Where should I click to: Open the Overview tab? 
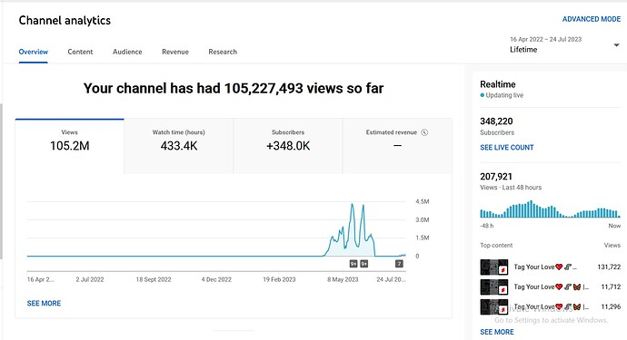pyautogui.click(x=34, y=52)
